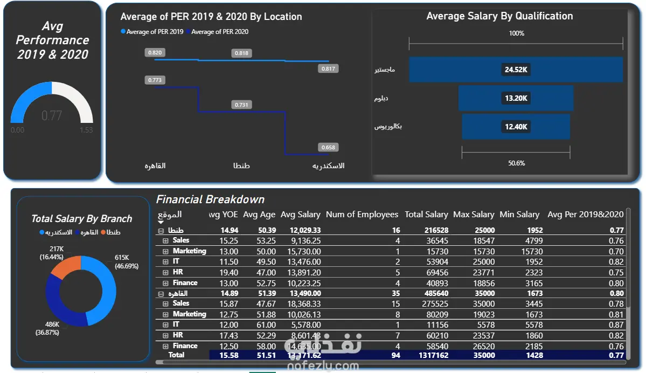
Task: Expand IT row with salary 5,578.00
Action: [x=165, y=325]
